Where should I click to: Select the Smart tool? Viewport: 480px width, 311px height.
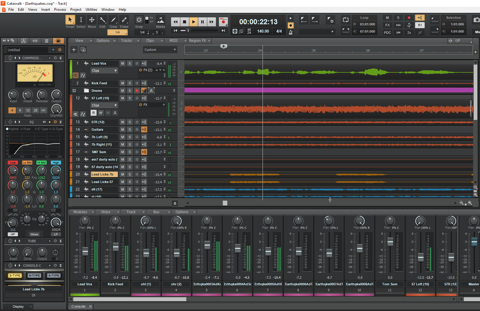[x=70, y=20]
